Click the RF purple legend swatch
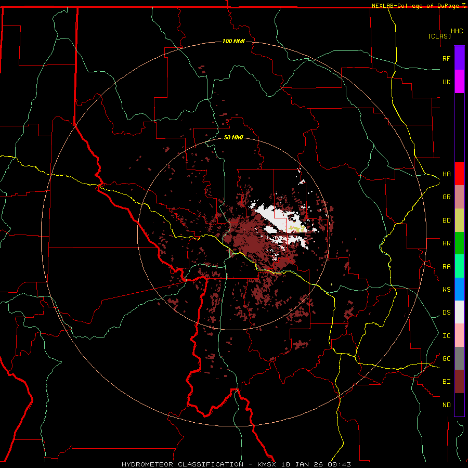 (x=459, y=58)
